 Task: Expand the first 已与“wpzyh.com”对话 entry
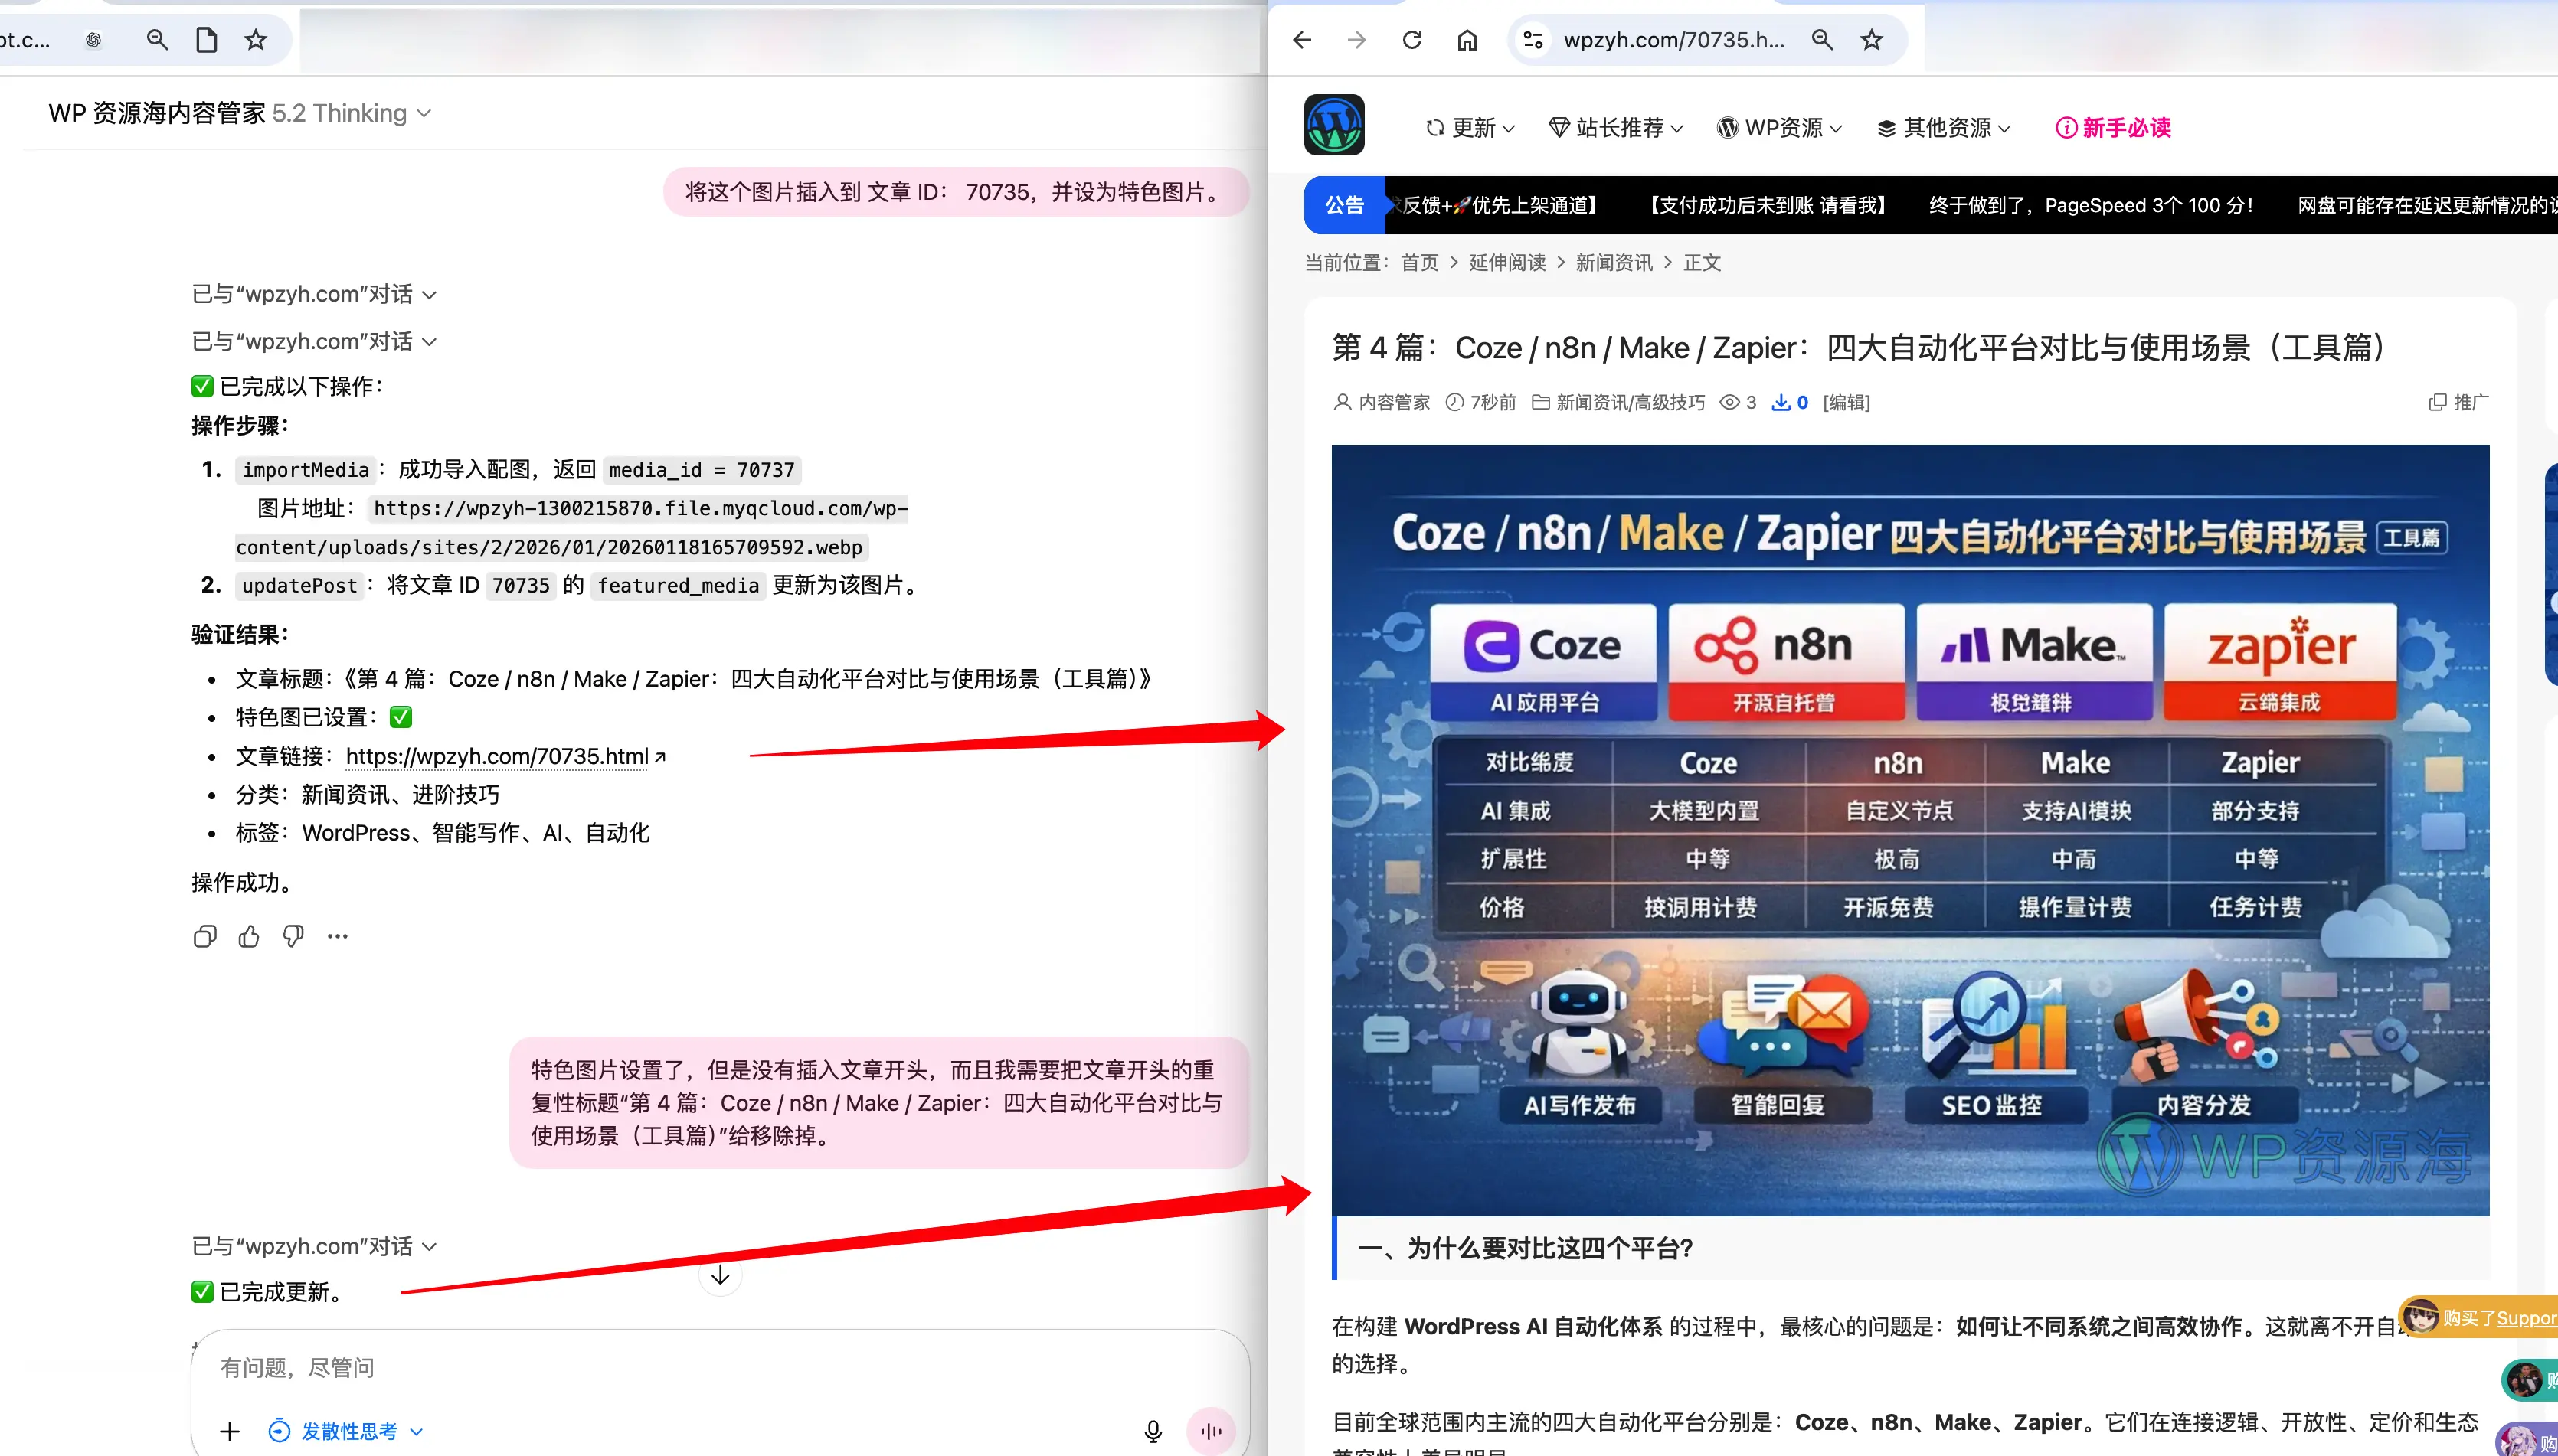314,294
